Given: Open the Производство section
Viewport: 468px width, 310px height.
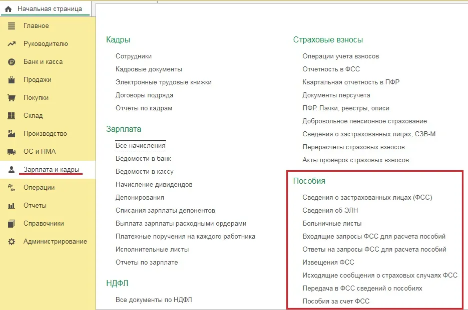Looking at the screenshot, I should point(45,134).
